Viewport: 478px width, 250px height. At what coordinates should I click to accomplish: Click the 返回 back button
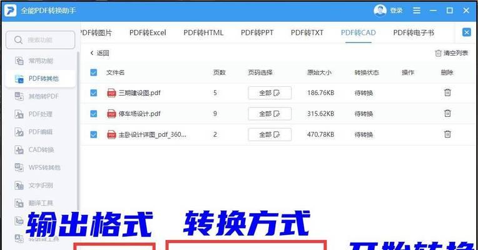99,53
